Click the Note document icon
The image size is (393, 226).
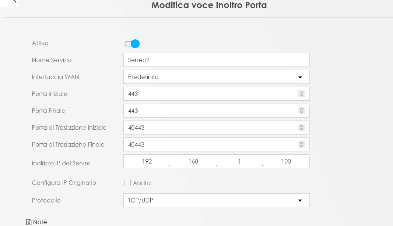click(29, 222)
